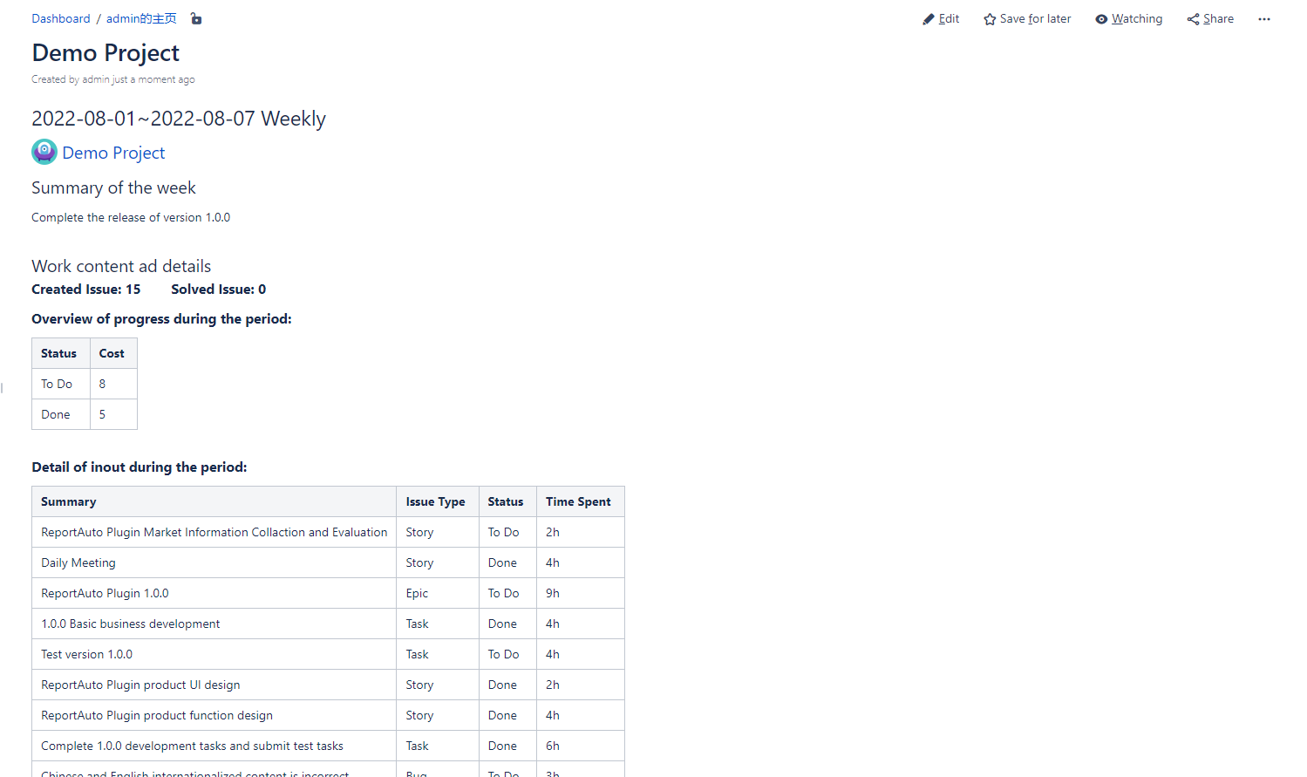Click the Demo Project avatar icon
The image size is (1307, 777).
pyautogui.click(x=44, y=152)
